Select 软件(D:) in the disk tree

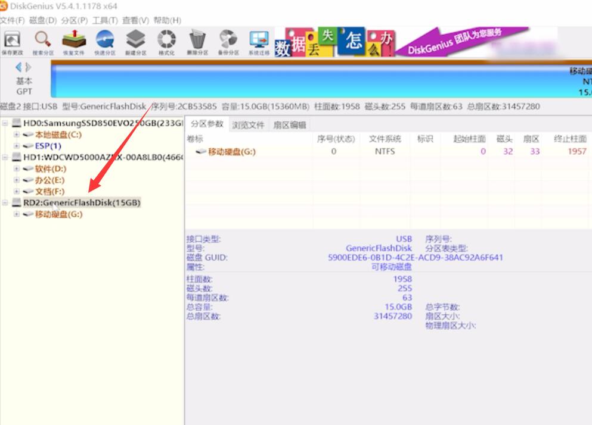tap(51, 168)
